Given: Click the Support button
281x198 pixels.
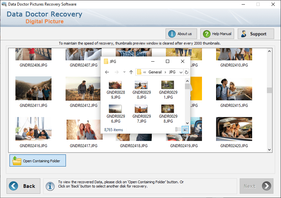Looking at the screenshot, I should coord(256,34).
